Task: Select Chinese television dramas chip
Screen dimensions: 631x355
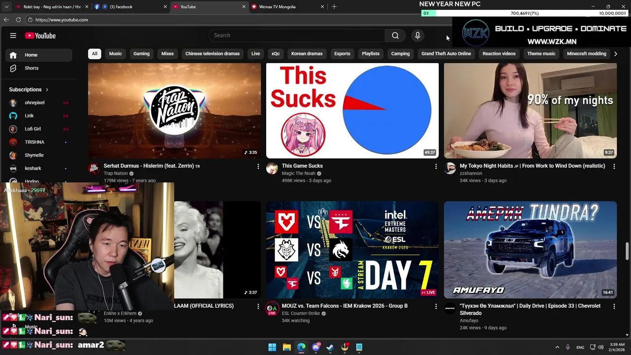Action: [212, 54]
